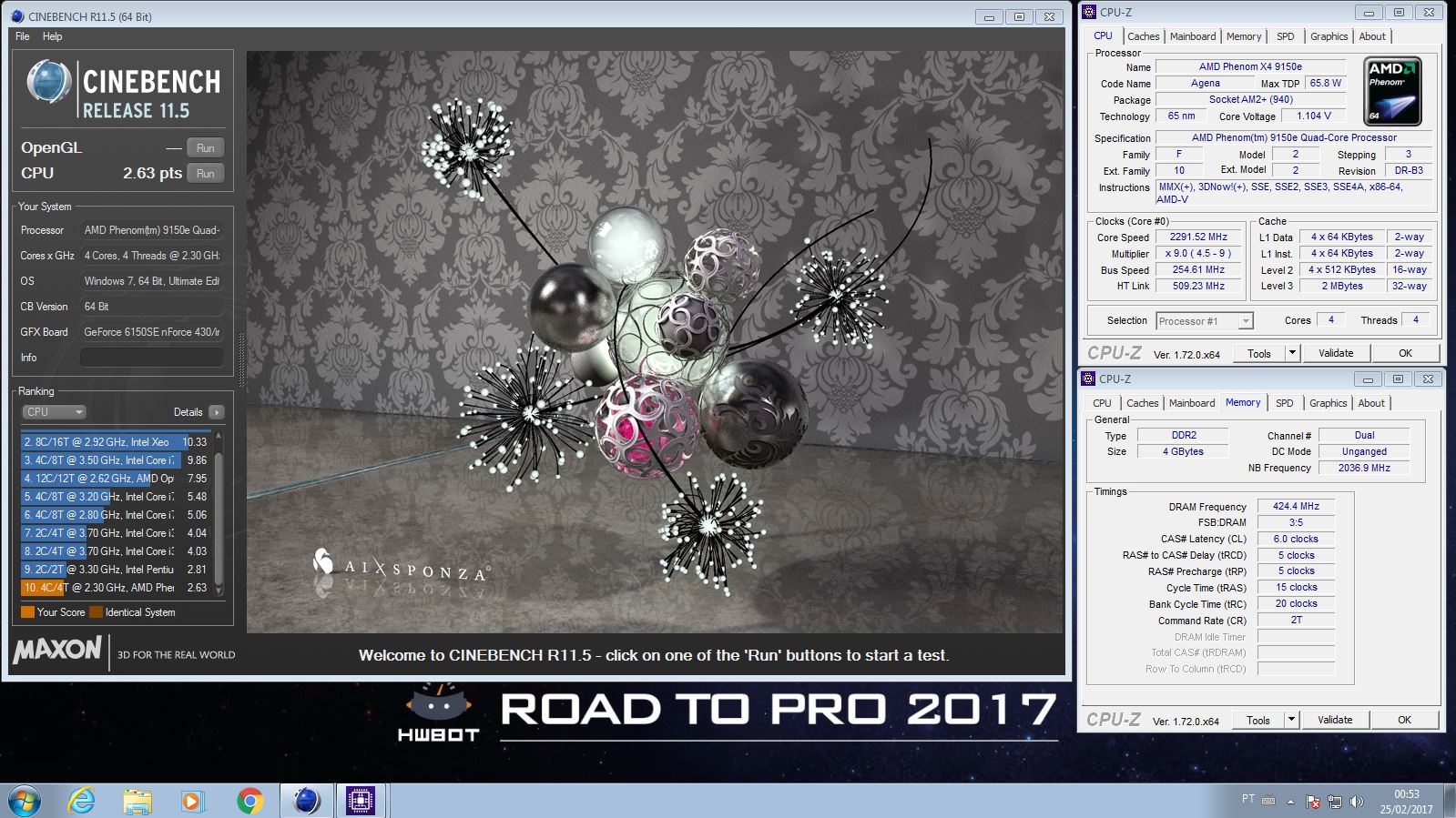Screen dimensions: 1456x818
Task: Switch to CPU tab in bottom CPU-Z
Action: (x=1102, y=403)
